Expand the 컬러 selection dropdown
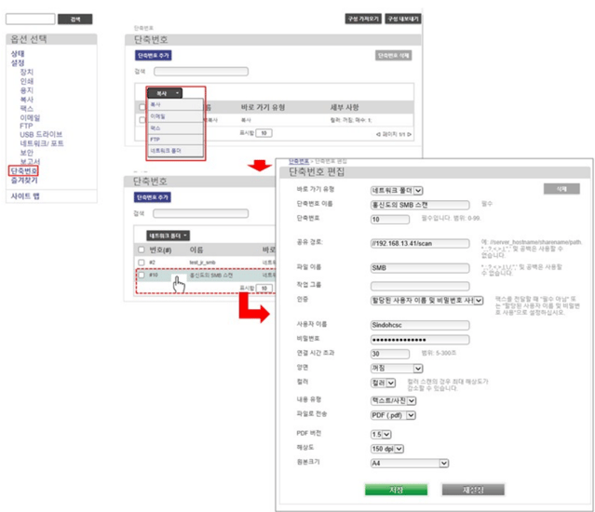The width and height of the screenshot is (595, 512). 390,384
